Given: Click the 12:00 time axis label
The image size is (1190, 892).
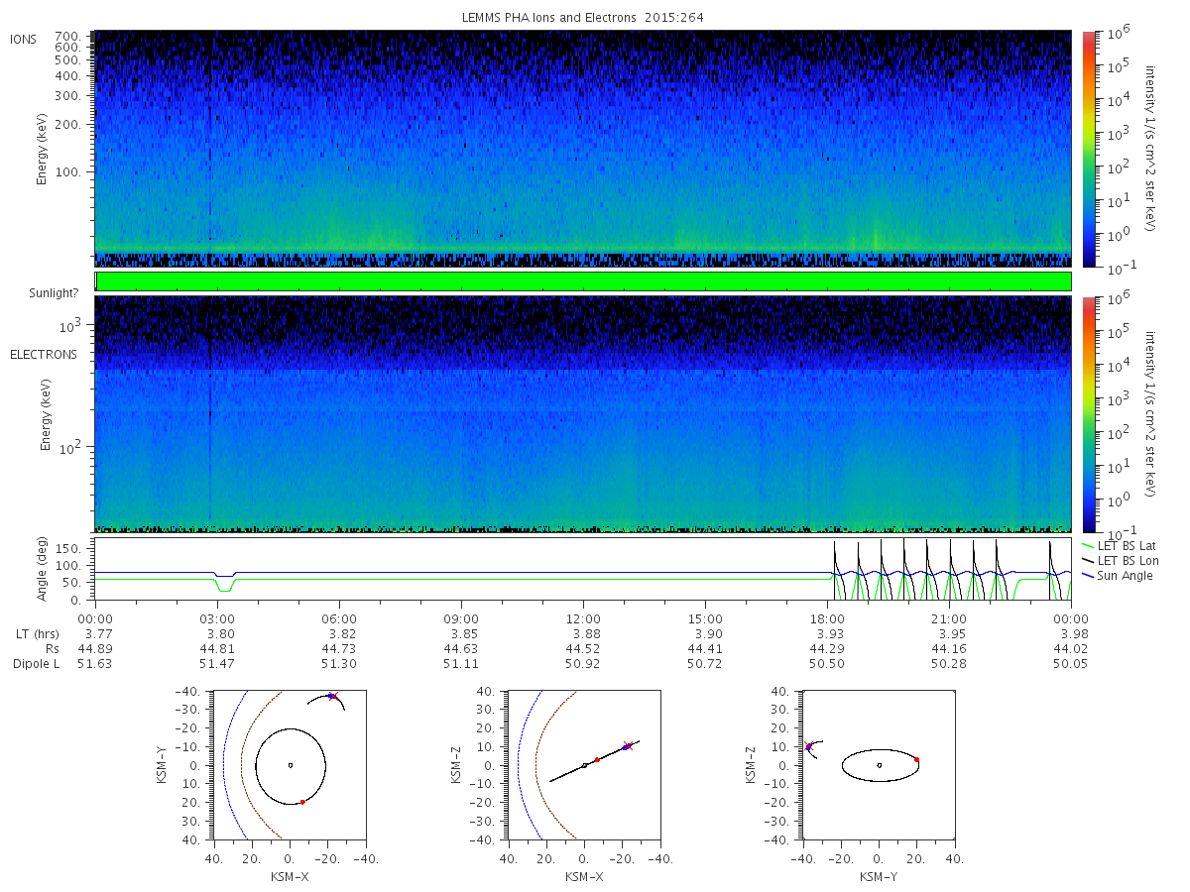Looking at the screenshot, I should 583,617.
